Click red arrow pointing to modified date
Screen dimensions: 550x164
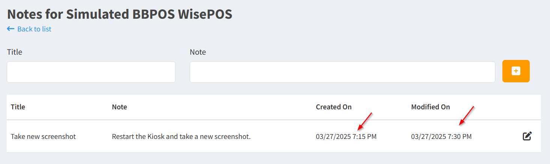467,115
